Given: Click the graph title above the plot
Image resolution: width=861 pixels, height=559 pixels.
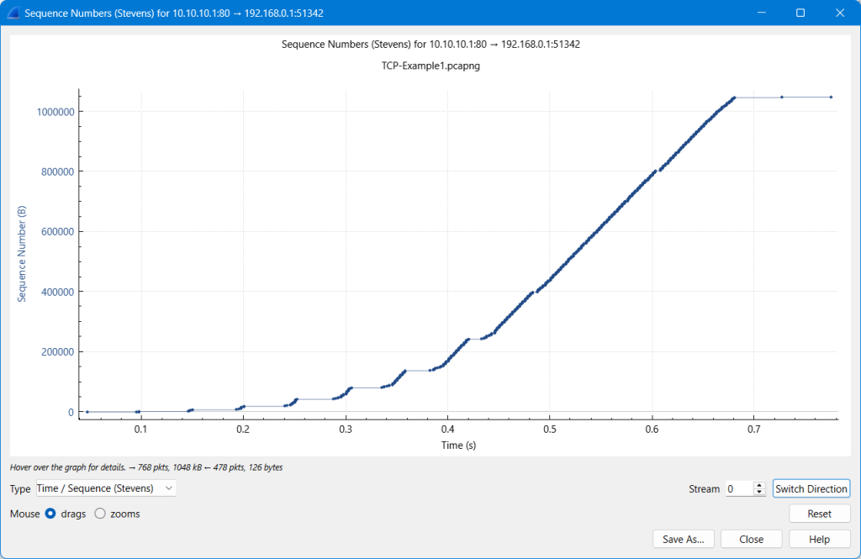Looking at the screenshot, I should 430,45.
